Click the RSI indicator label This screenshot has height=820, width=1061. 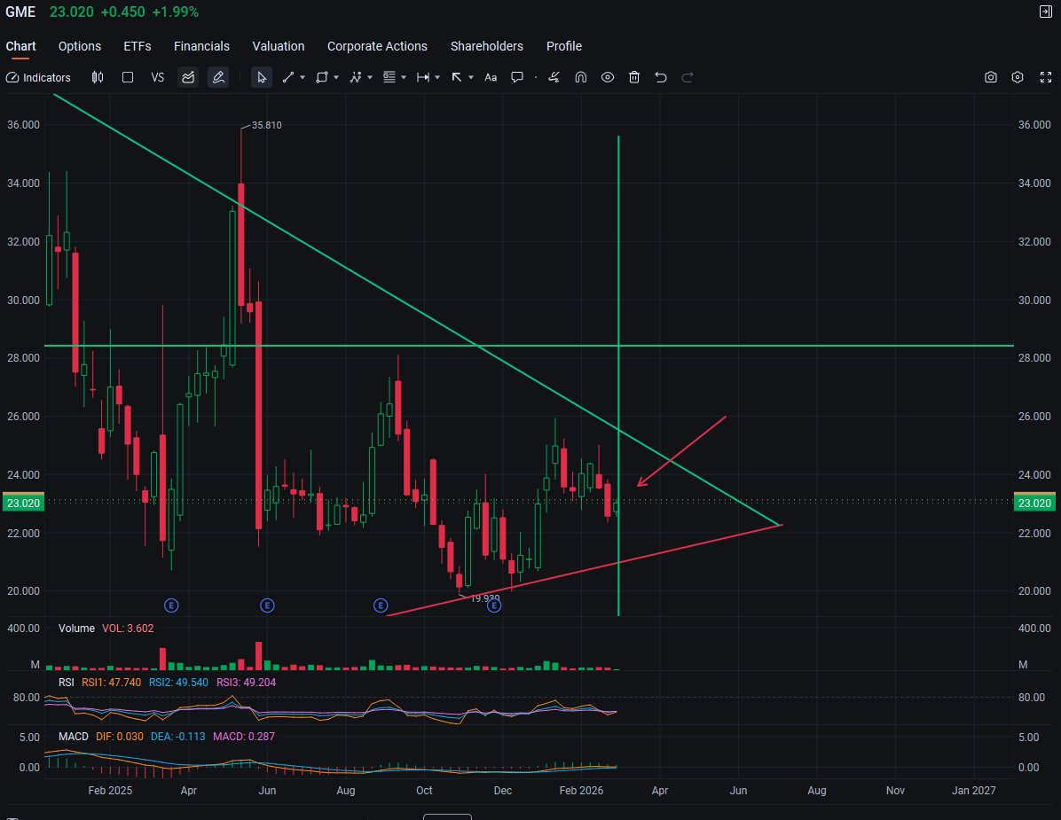click(67, 682)
